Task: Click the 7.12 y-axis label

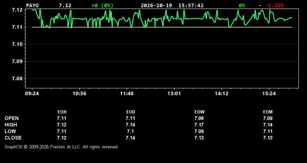Action: pos(17,10)
